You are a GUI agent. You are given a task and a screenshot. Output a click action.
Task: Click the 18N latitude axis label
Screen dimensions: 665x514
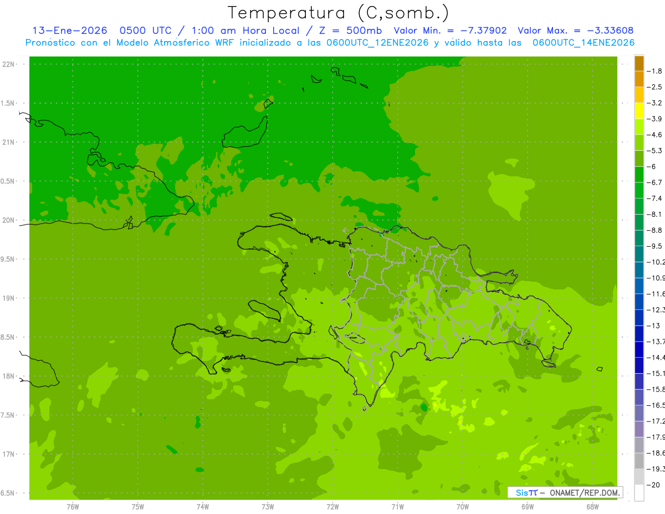click(x=8, y=376)
